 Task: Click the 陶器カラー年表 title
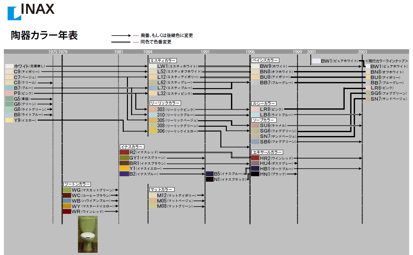tap(44, 36)
